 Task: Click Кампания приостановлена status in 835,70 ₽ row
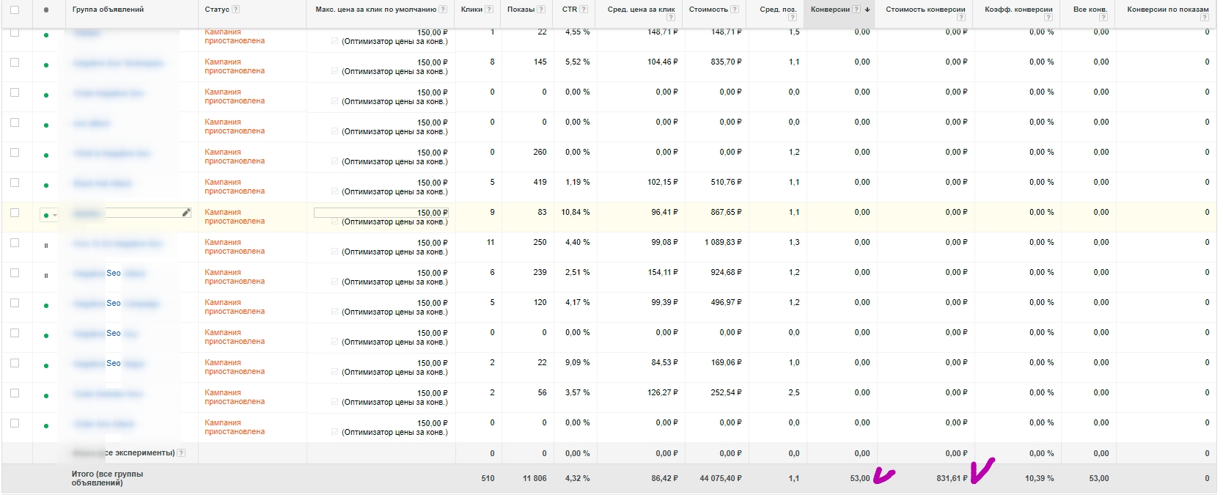click(235, 67)
